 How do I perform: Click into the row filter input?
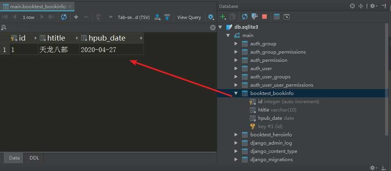pyautogui.click(x=108, y=28)
